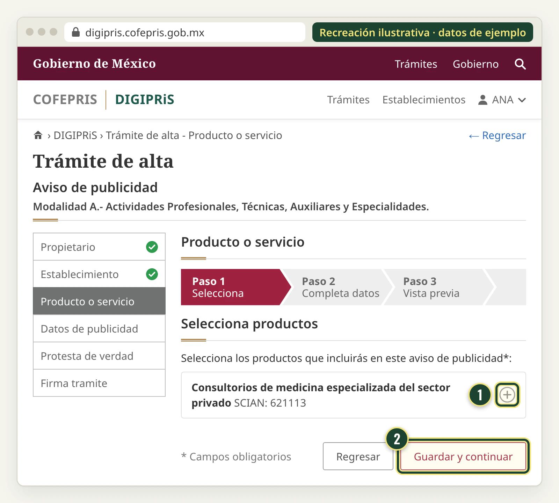Image resolution: width=559 pixels, height=503 pixels.
Task: Click the Regresar link with arrow
Action: coord(497,136)
